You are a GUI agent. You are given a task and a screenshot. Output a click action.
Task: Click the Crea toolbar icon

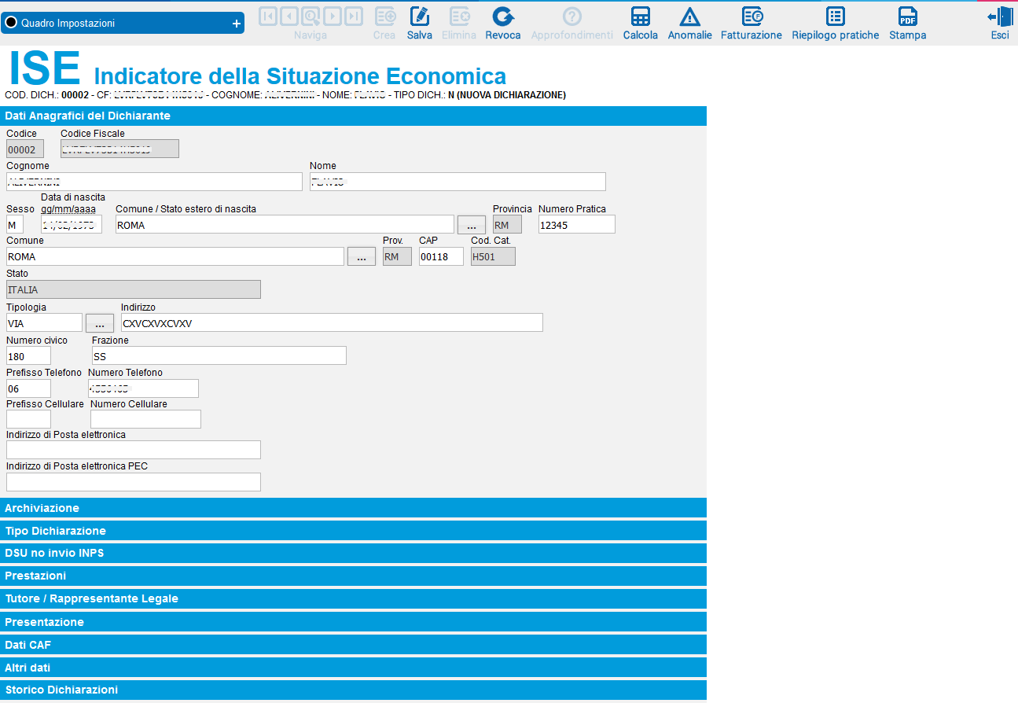pos(384,17)
